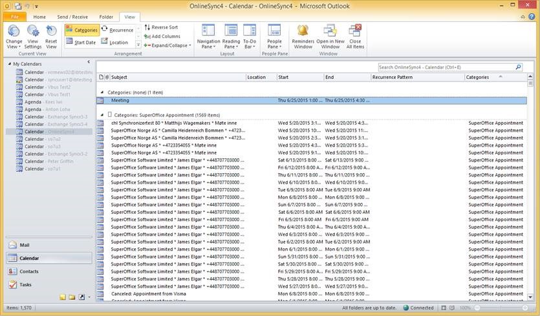
Task: Open To-Do Bar options
Action: click(x=250, y=36)
